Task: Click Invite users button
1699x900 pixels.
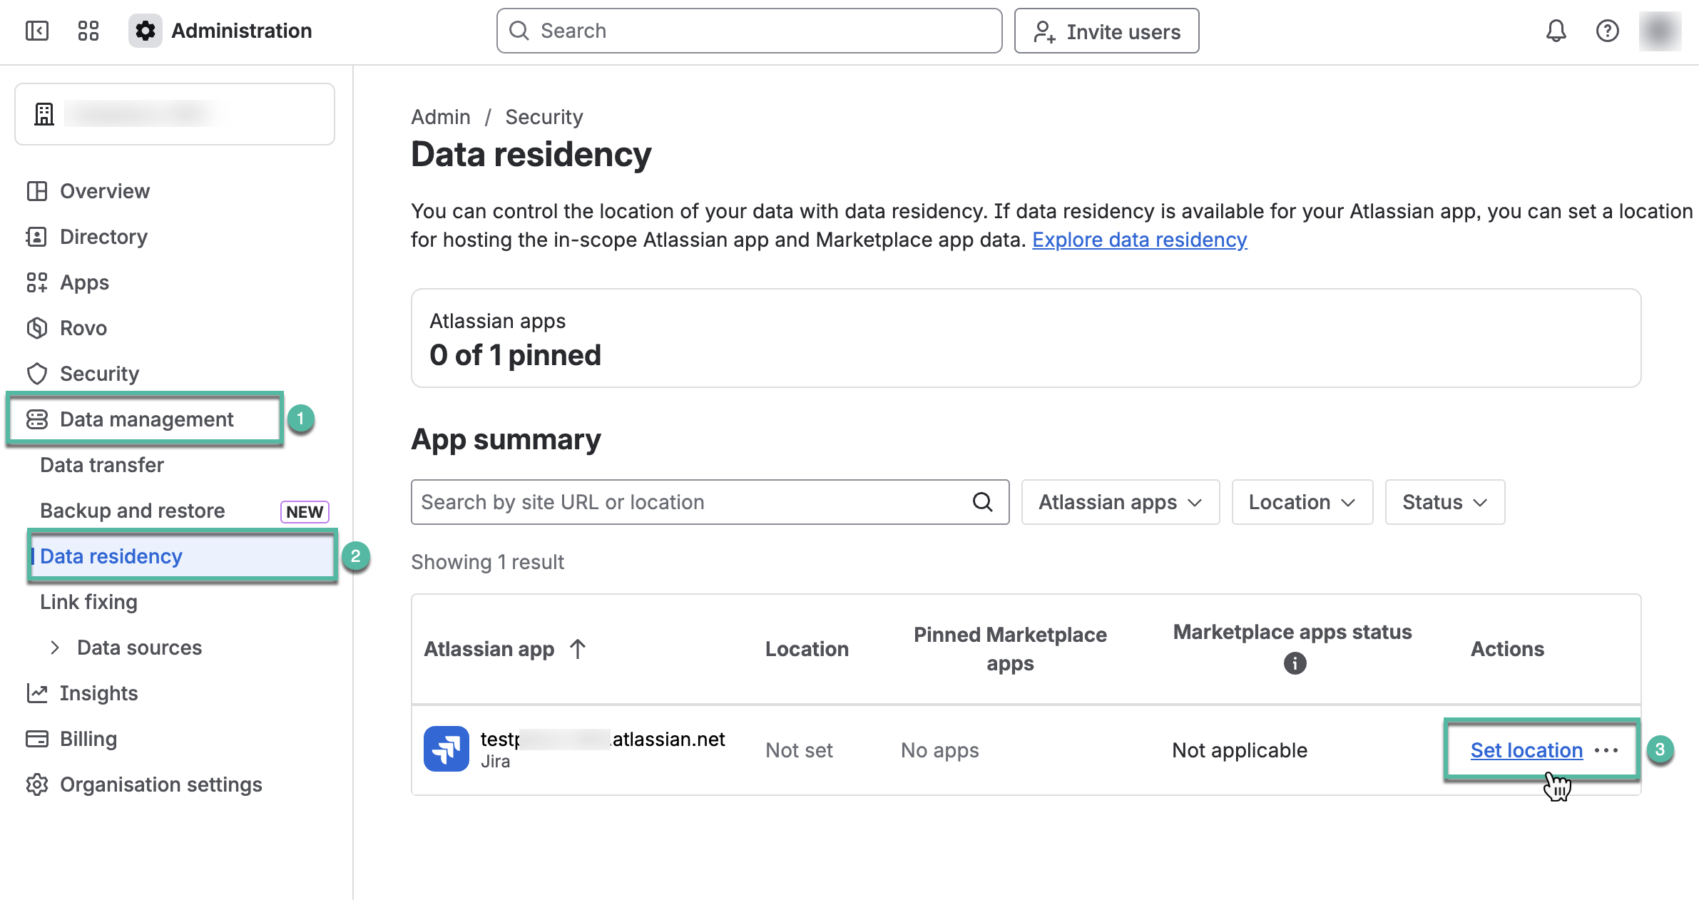Action: tap(1106, 31)
